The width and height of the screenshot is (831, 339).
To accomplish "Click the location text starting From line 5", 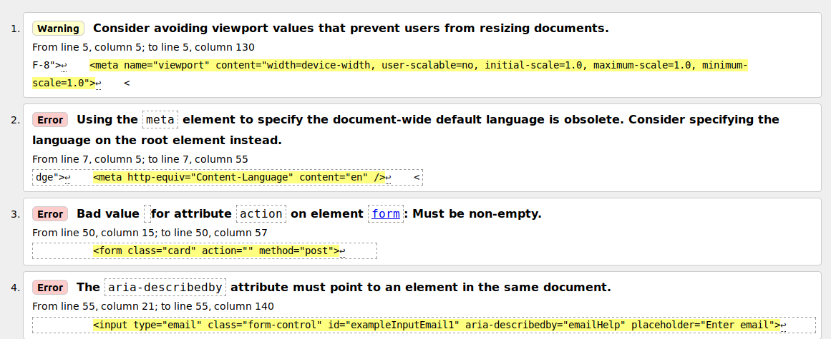I will 143,47.
